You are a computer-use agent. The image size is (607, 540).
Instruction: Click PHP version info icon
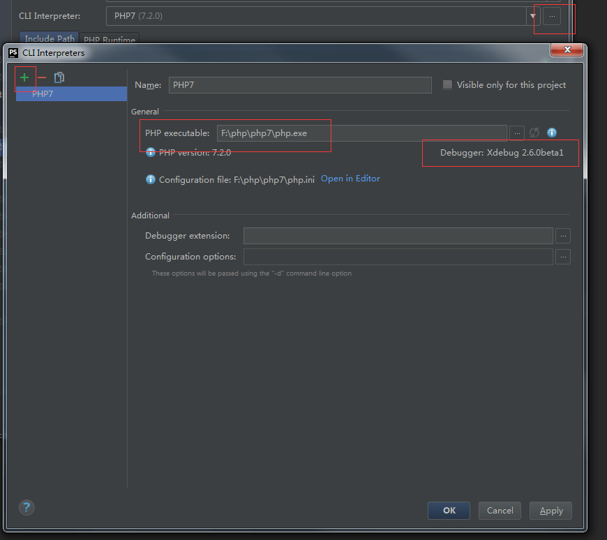point(150,152)
